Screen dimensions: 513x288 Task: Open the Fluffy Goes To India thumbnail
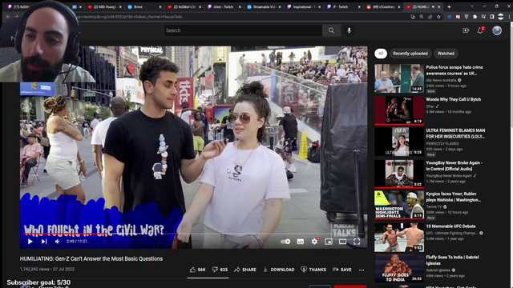[x=399, y=268]
